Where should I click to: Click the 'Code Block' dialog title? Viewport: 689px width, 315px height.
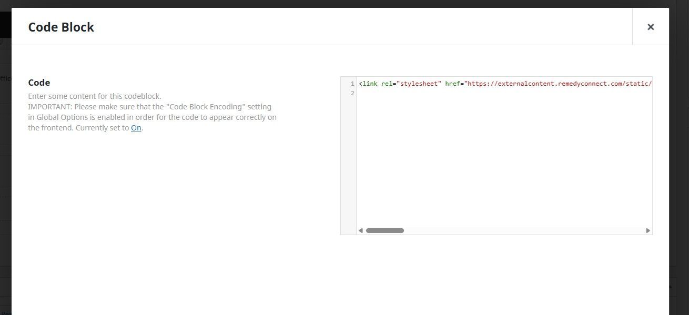point(60,27)
